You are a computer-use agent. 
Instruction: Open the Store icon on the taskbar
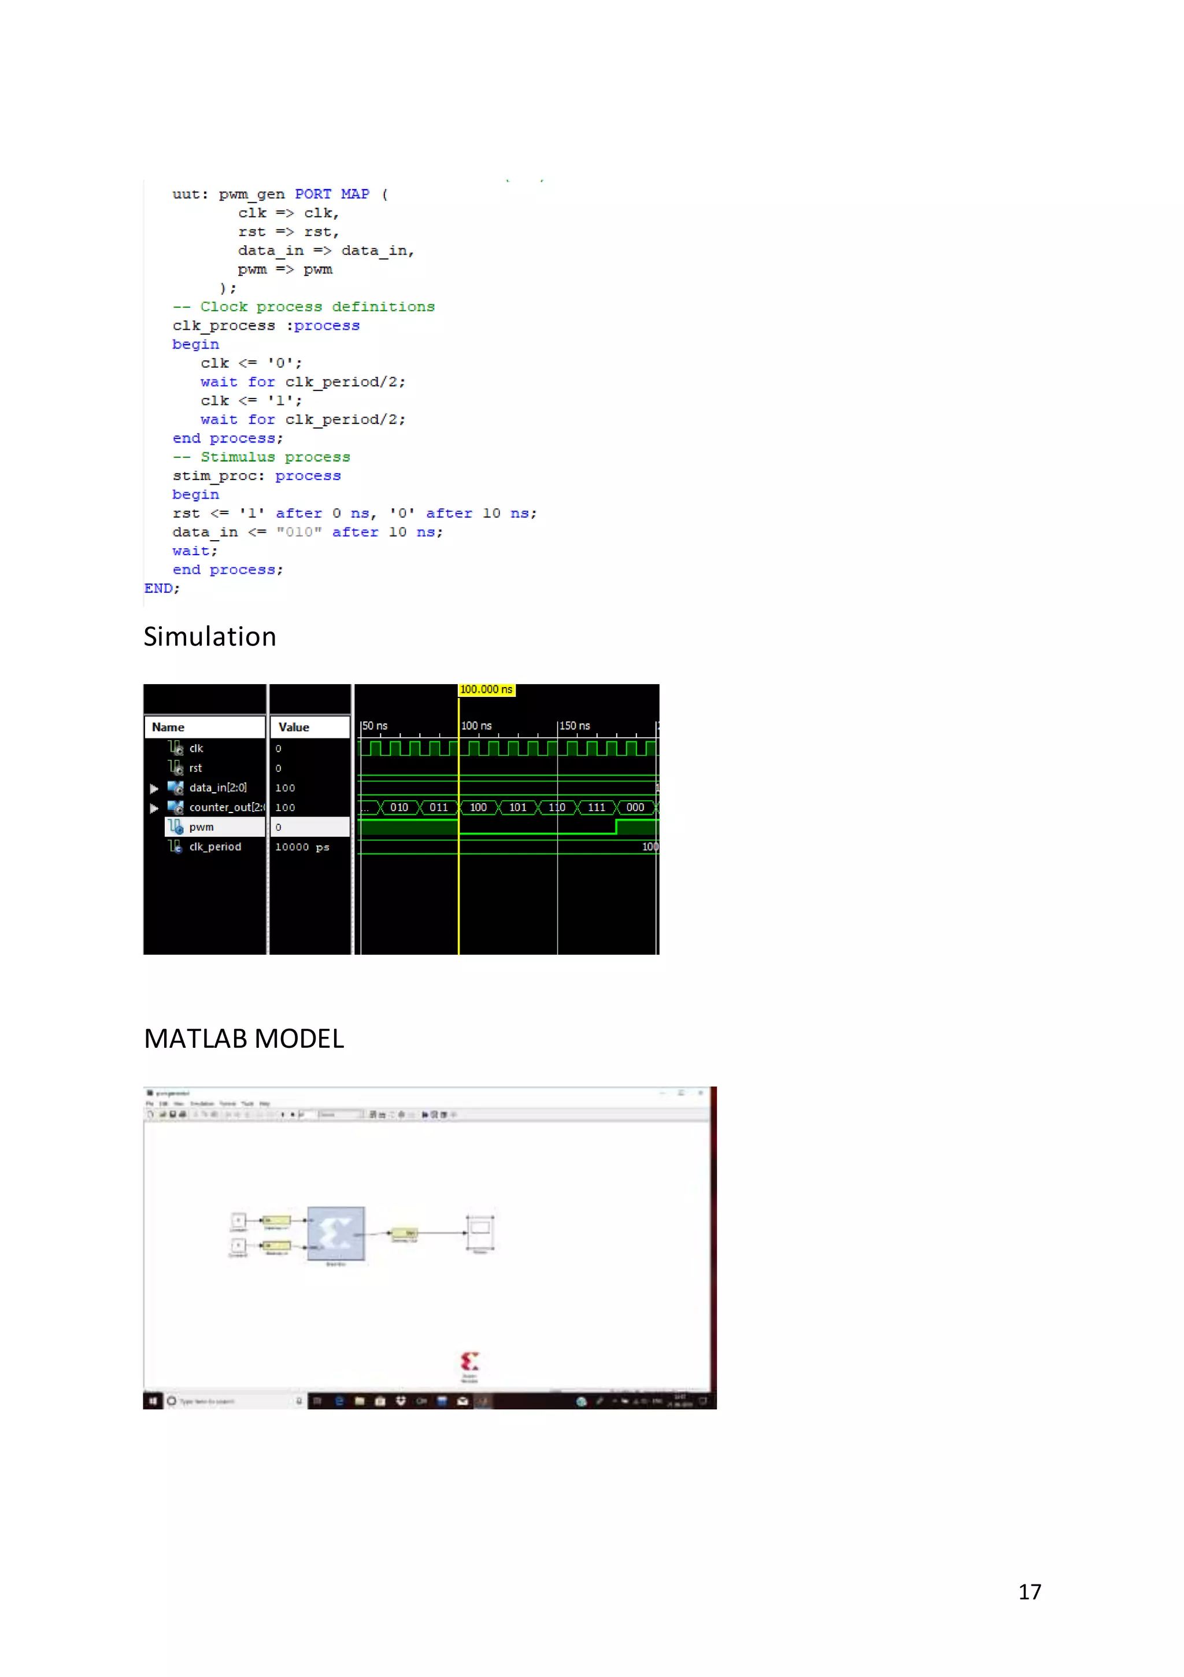[380, 1401]
